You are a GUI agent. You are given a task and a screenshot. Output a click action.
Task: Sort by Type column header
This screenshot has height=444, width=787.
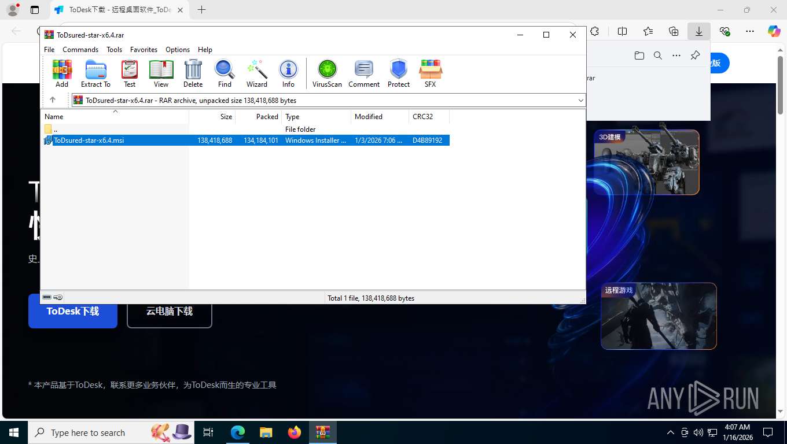click(317, 116)
